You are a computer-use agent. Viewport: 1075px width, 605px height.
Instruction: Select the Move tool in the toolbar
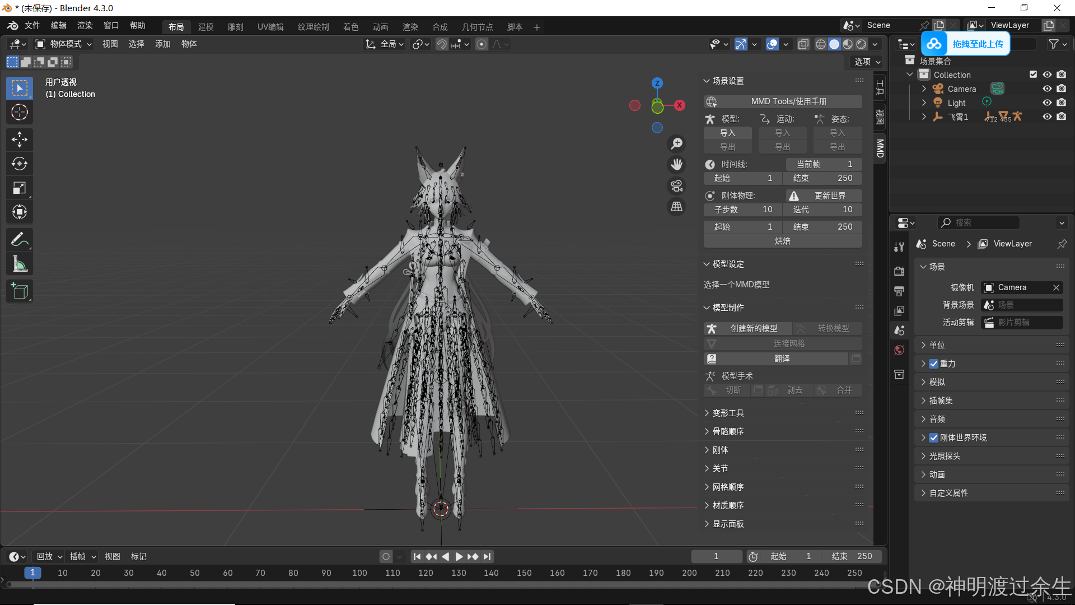tap(20, 139)
